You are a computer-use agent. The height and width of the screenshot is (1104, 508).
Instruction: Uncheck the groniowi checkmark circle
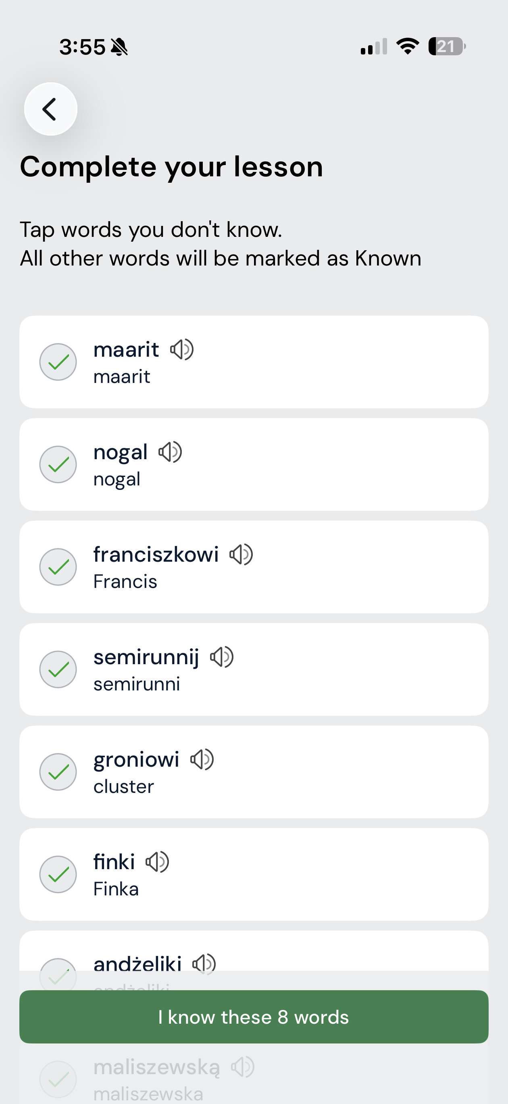[58, 772]
